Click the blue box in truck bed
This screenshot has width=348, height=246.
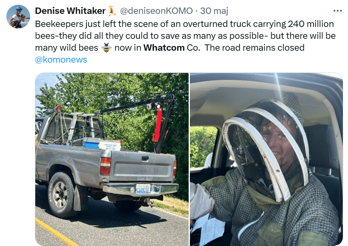tap(92, 144)
